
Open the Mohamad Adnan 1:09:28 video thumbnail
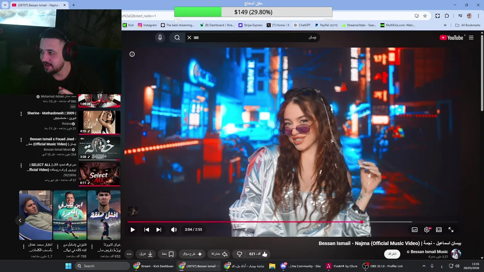tap(99, 101)
